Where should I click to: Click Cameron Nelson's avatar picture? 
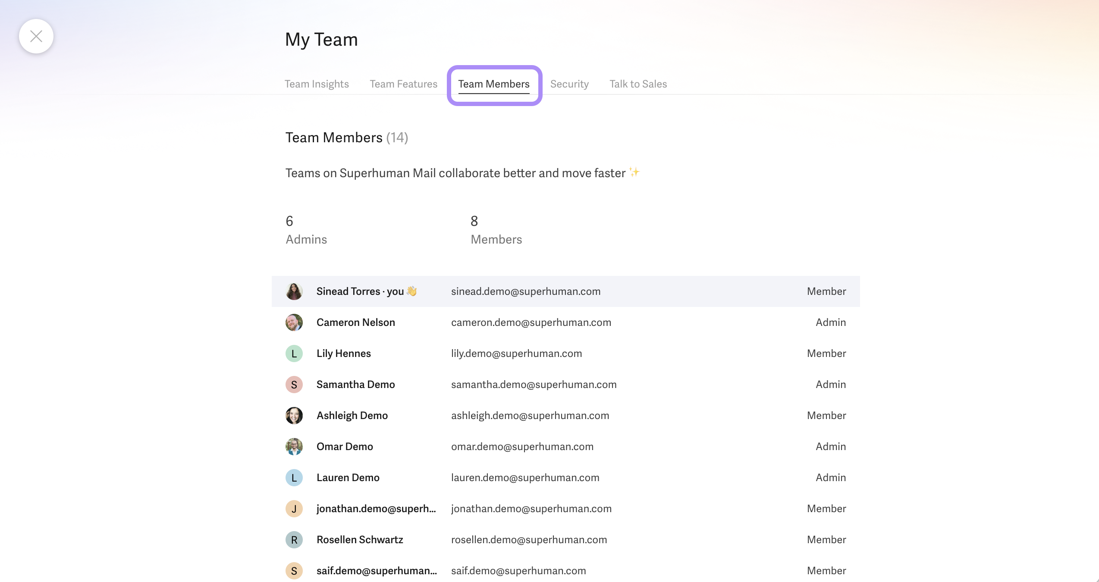pyautogui.click(x=294, y=322)
